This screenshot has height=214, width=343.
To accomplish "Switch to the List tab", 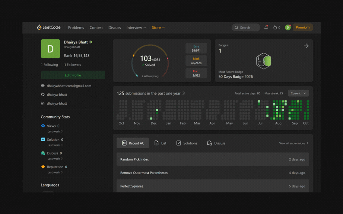I will tap(161, 143).
